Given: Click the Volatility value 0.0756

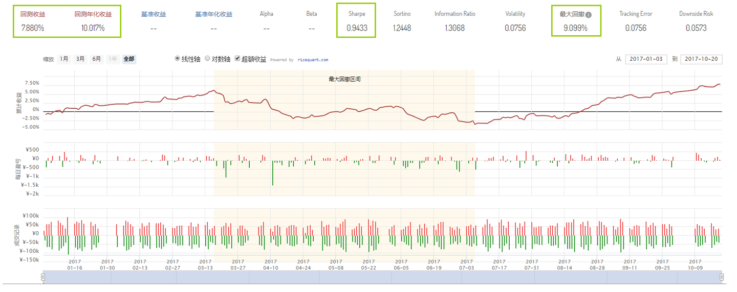Looking at the screenshot, I should click(x=515, y=28).
